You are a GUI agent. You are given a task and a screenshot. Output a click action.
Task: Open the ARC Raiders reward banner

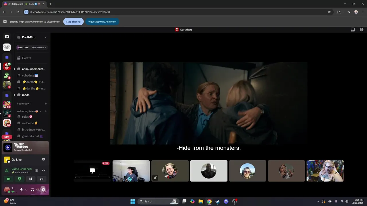click(25, 148)
